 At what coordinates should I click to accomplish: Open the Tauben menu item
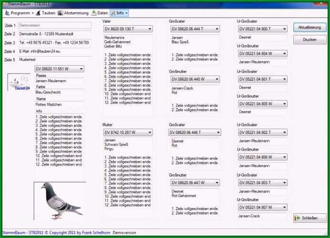click(45, 13)
